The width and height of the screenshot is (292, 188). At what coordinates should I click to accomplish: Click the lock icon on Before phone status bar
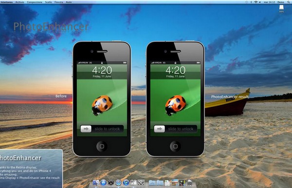[x=102, y=63]
